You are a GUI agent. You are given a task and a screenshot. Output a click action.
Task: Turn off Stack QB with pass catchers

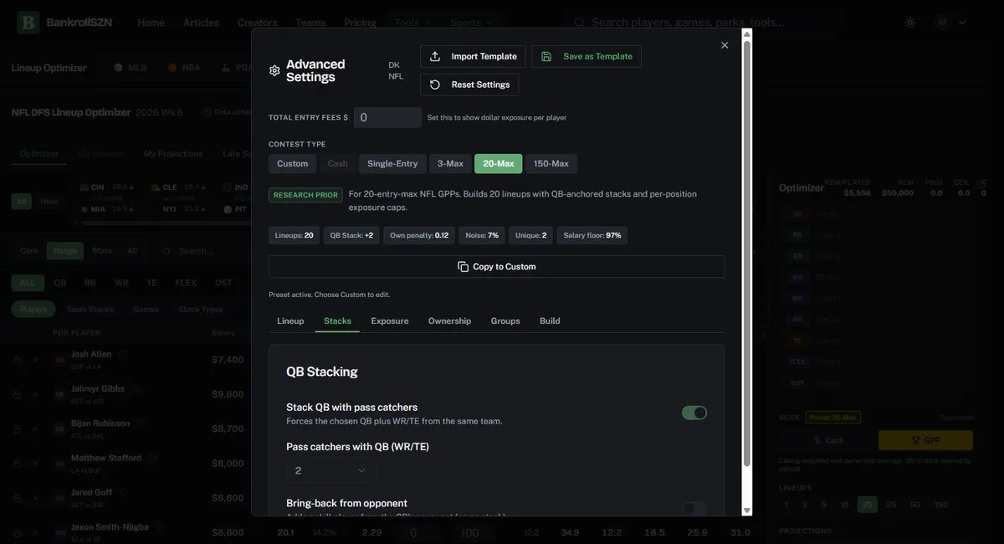pyautogui.click(x=694, y=413)
